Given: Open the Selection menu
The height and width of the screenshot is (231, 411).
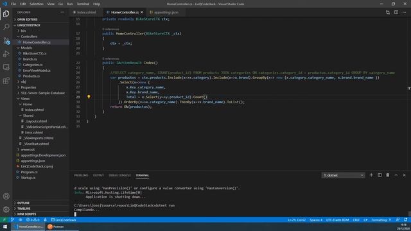Looking at the screenshot, I should coord(37,4).
